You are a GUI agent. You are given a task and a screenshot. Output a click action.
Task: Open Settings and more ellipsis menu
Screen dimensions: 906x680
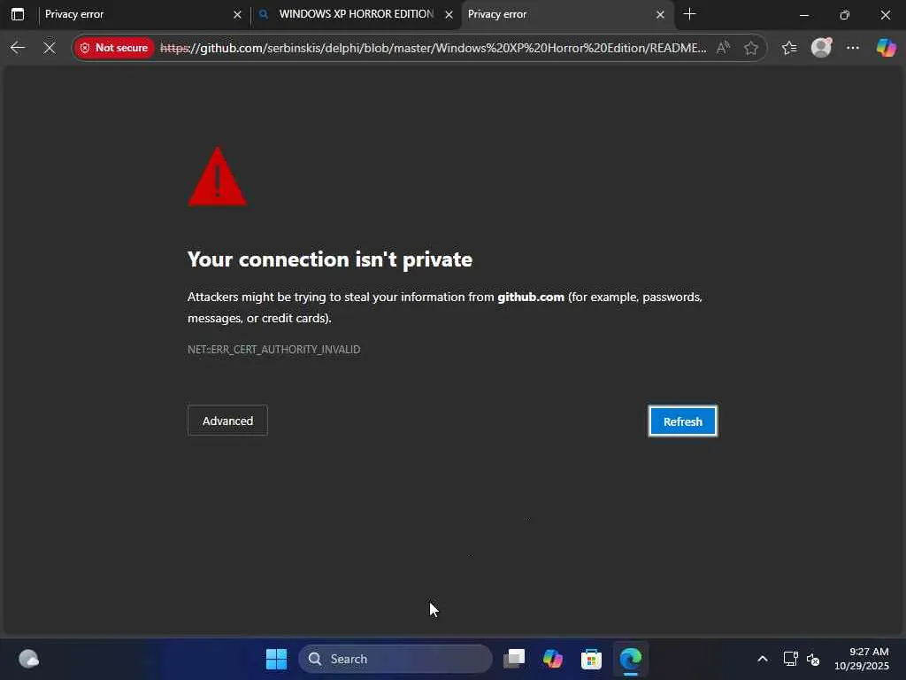[853, 48]
